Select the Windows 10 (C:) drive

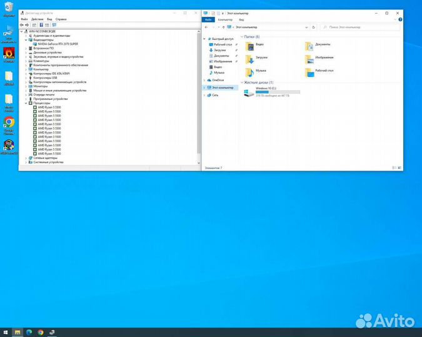tap(272, 92)
